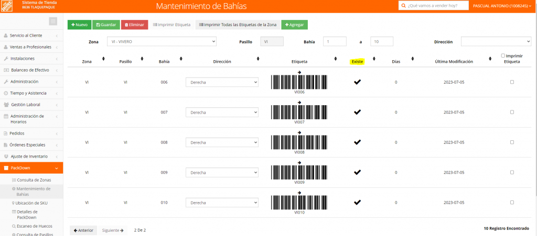Click the PackDown folder icon

(6, 168)
